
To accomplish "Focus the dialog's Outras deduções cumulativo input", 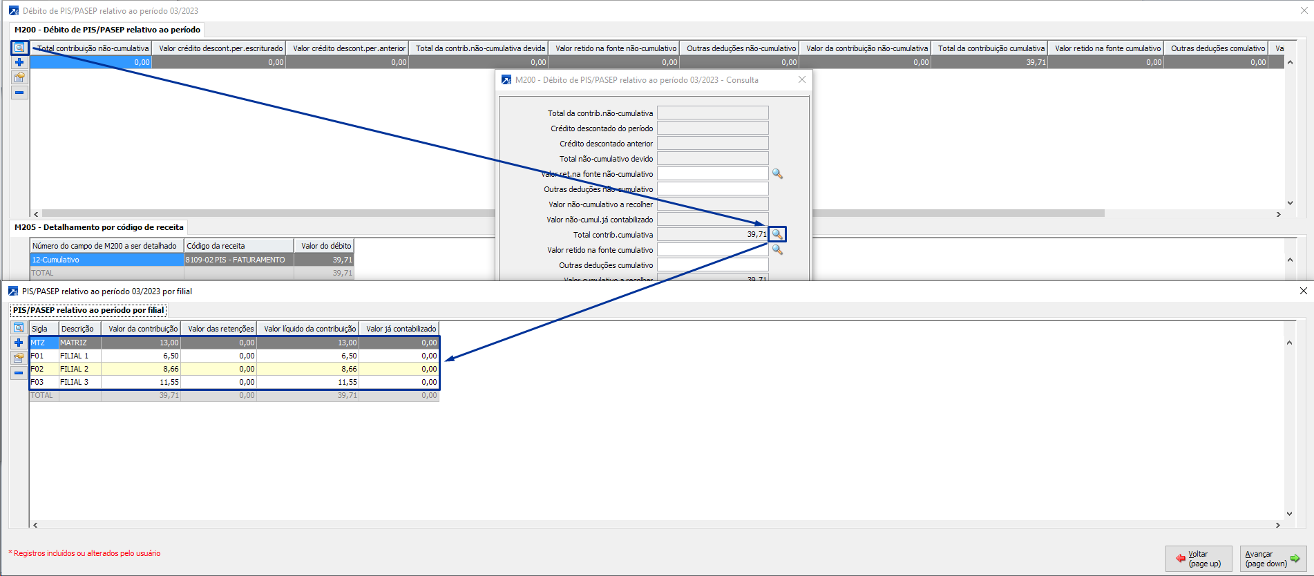I will pyautogui.click(x=713, y=265).
